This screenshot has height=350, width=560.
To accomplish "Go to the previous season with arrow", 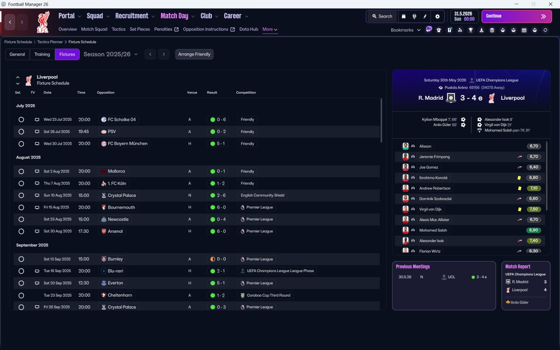I will coord(150,54).
